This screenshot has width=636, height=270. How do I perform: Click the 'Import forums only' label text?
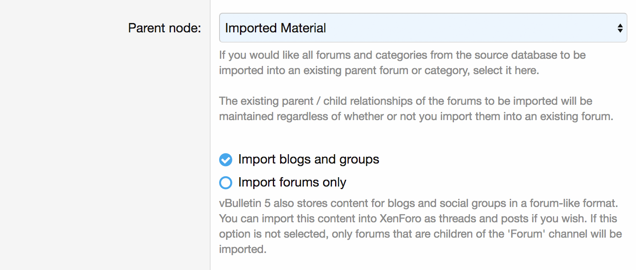pos(292,182)
